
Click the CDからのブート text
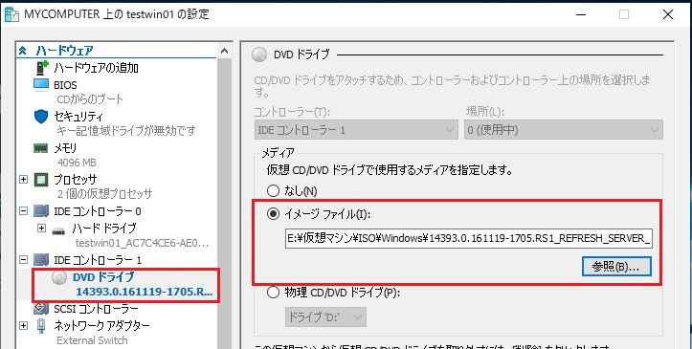pos(90,99)
